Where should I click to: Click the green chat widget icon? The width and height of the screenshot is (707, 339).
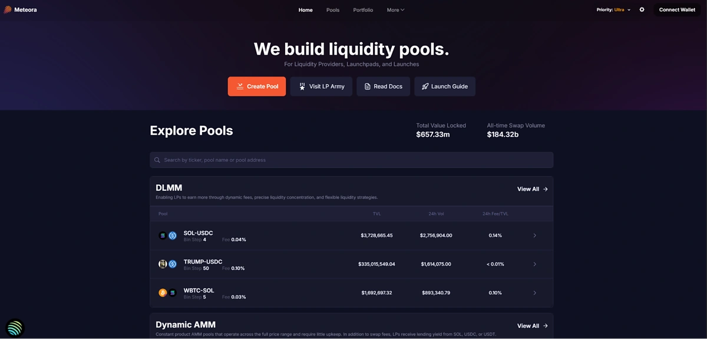pyautogui.click(x=15, y=327)
